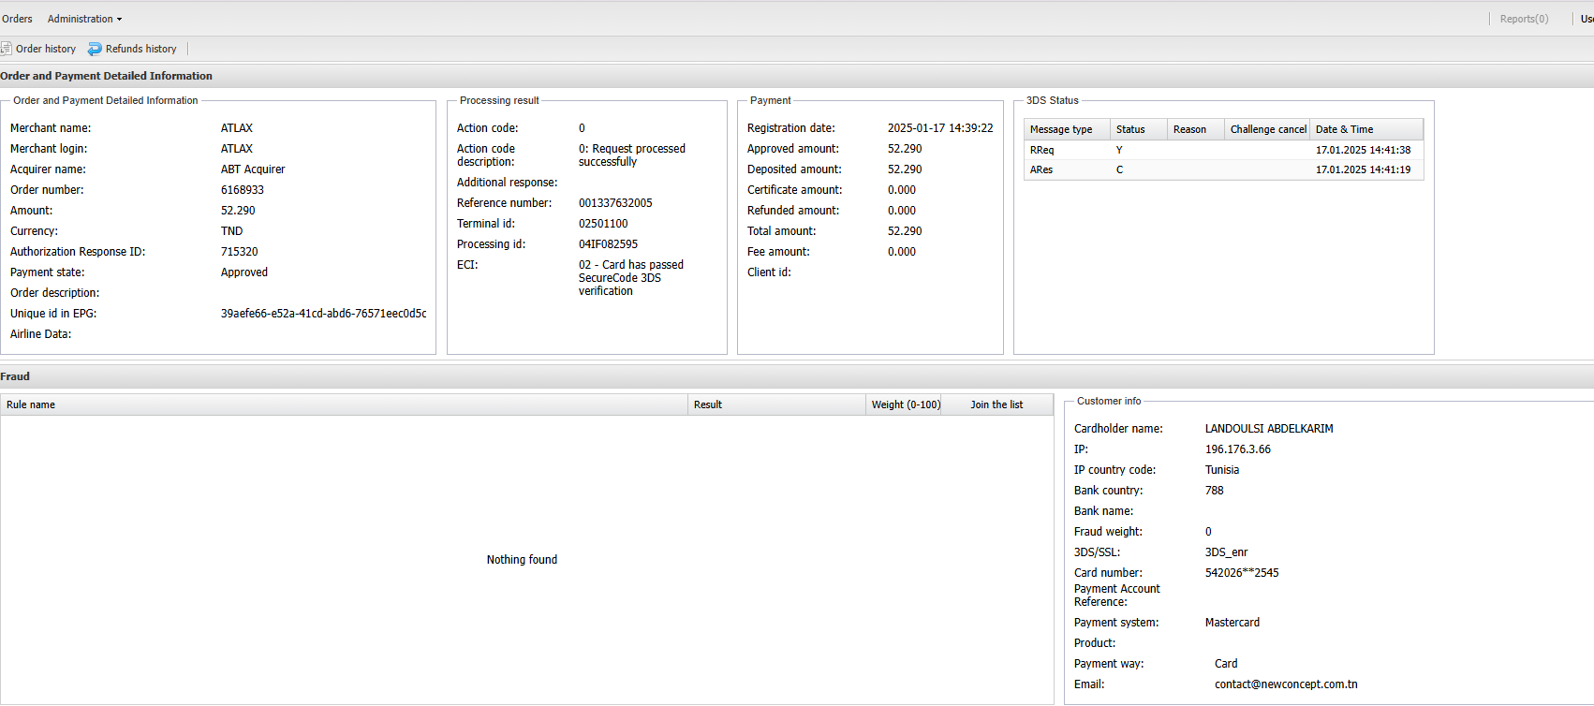
Task: Select the RReq row in 3DS Status
Action: tap(1041, 150)
